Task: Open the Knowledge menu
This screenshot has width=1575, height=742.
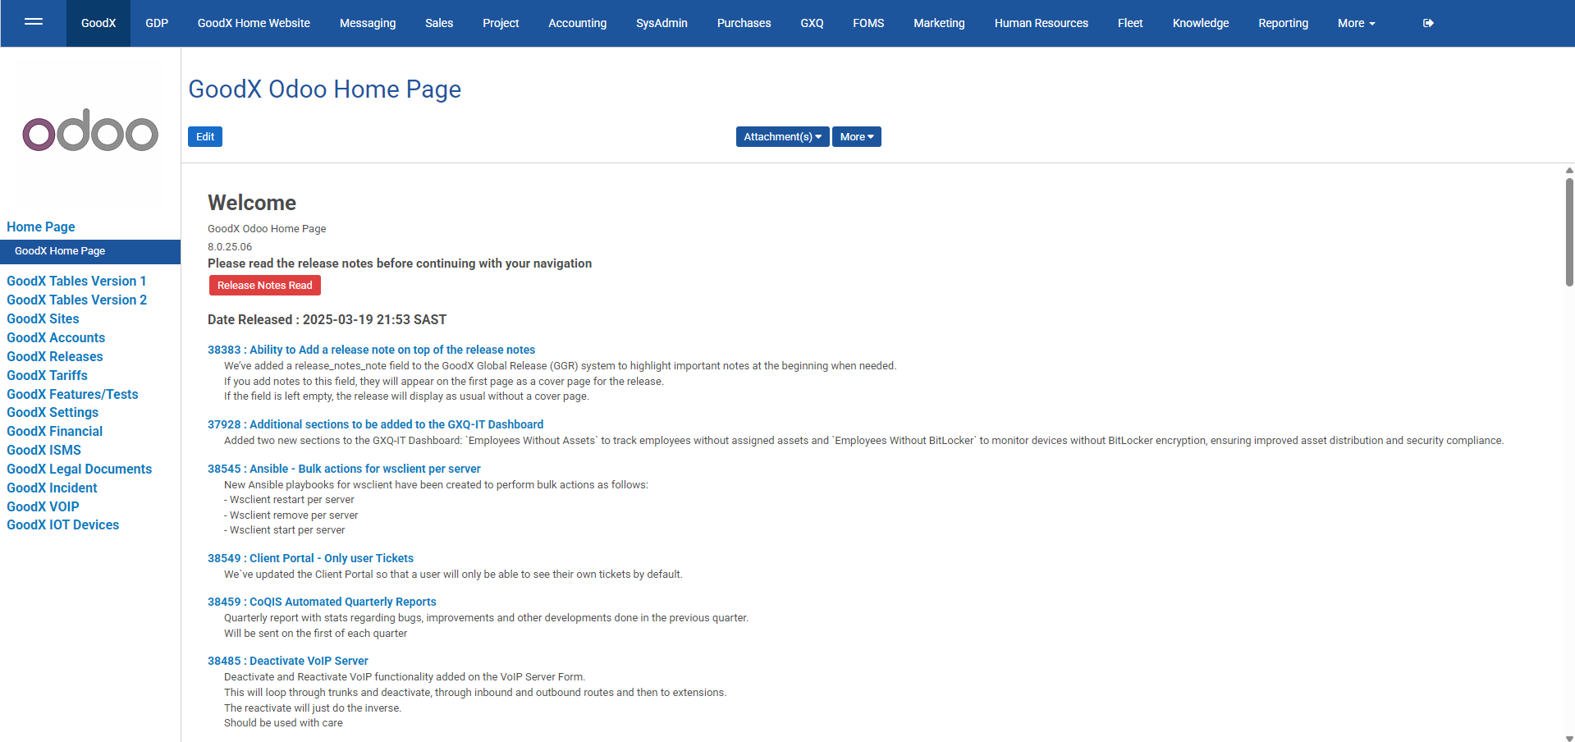Action: (1201, 23)
